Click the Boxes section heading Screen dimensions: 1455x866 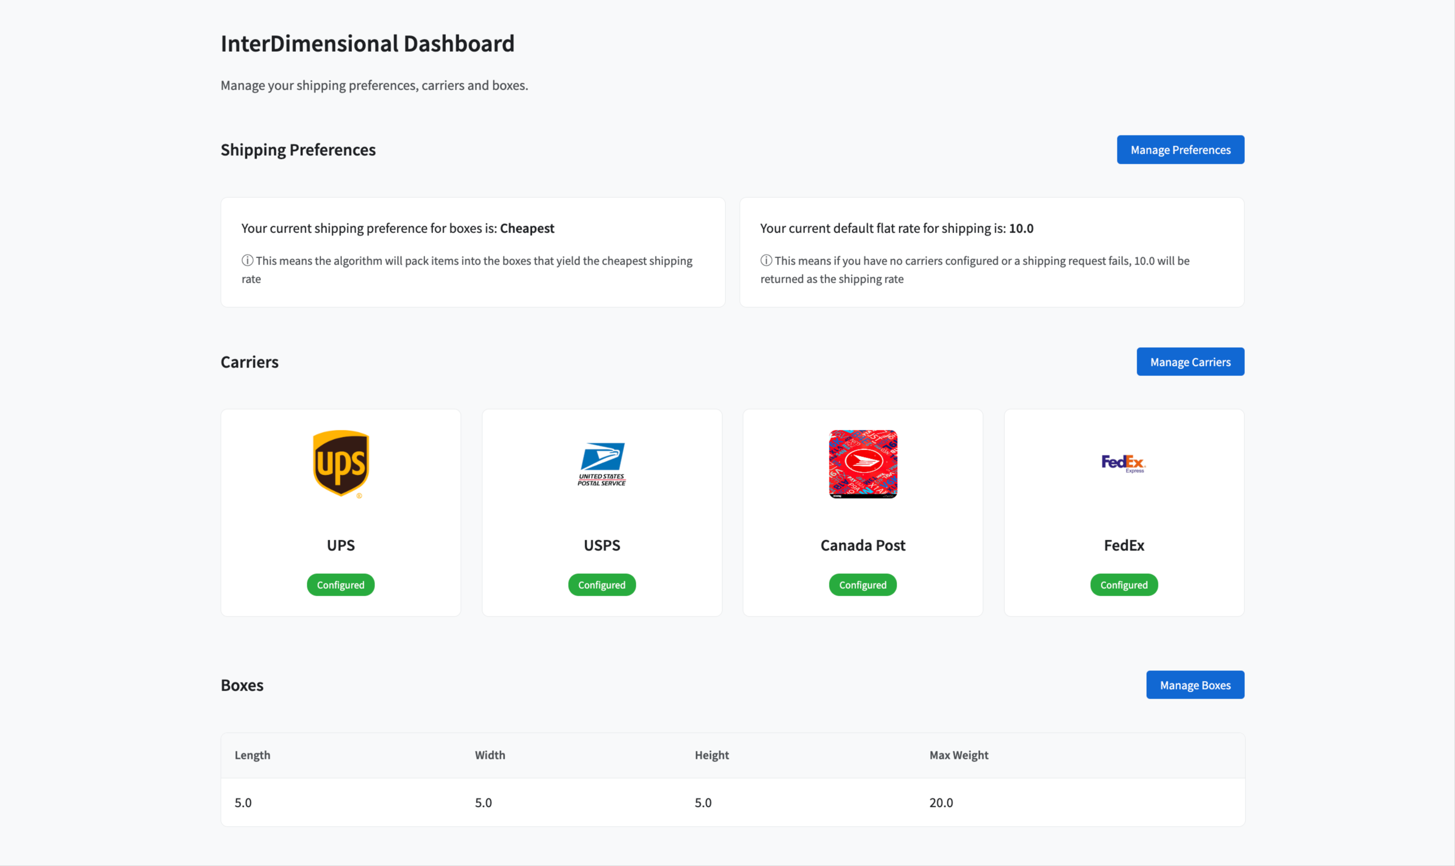(242, 685)
